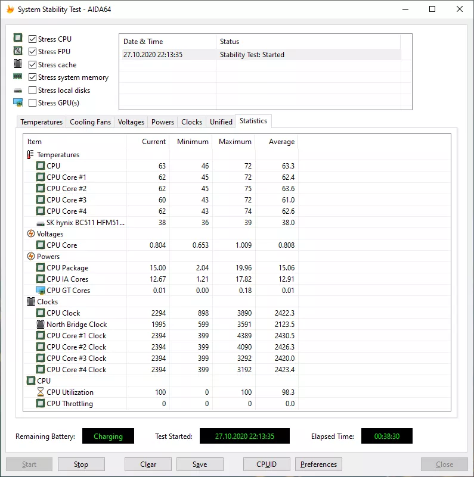The width and height of the screenshot is (474, 477).
Task: Click the Charging battery status field
Action: [108, 436]
